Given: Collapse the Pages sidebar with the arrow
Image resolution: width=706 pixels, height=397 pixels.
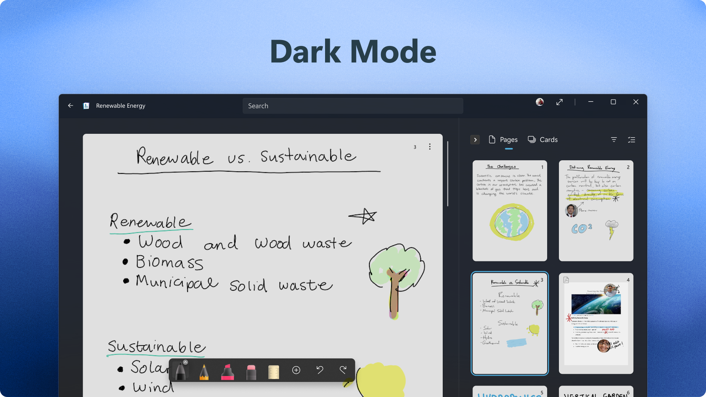Looking at the screenshot, I should [475, 140].
